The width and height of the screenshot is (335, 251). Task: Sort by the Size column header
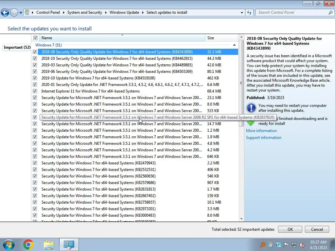pyautogui.click(x=221, y=38)
